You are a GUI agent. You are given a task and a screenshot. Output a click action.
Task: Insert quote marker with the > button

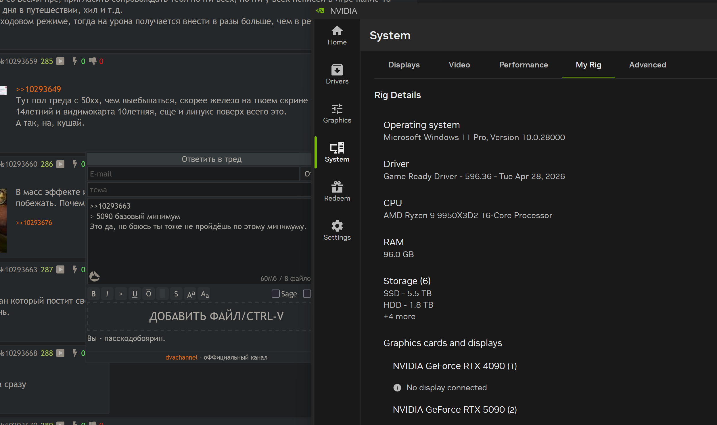(121, 294)
